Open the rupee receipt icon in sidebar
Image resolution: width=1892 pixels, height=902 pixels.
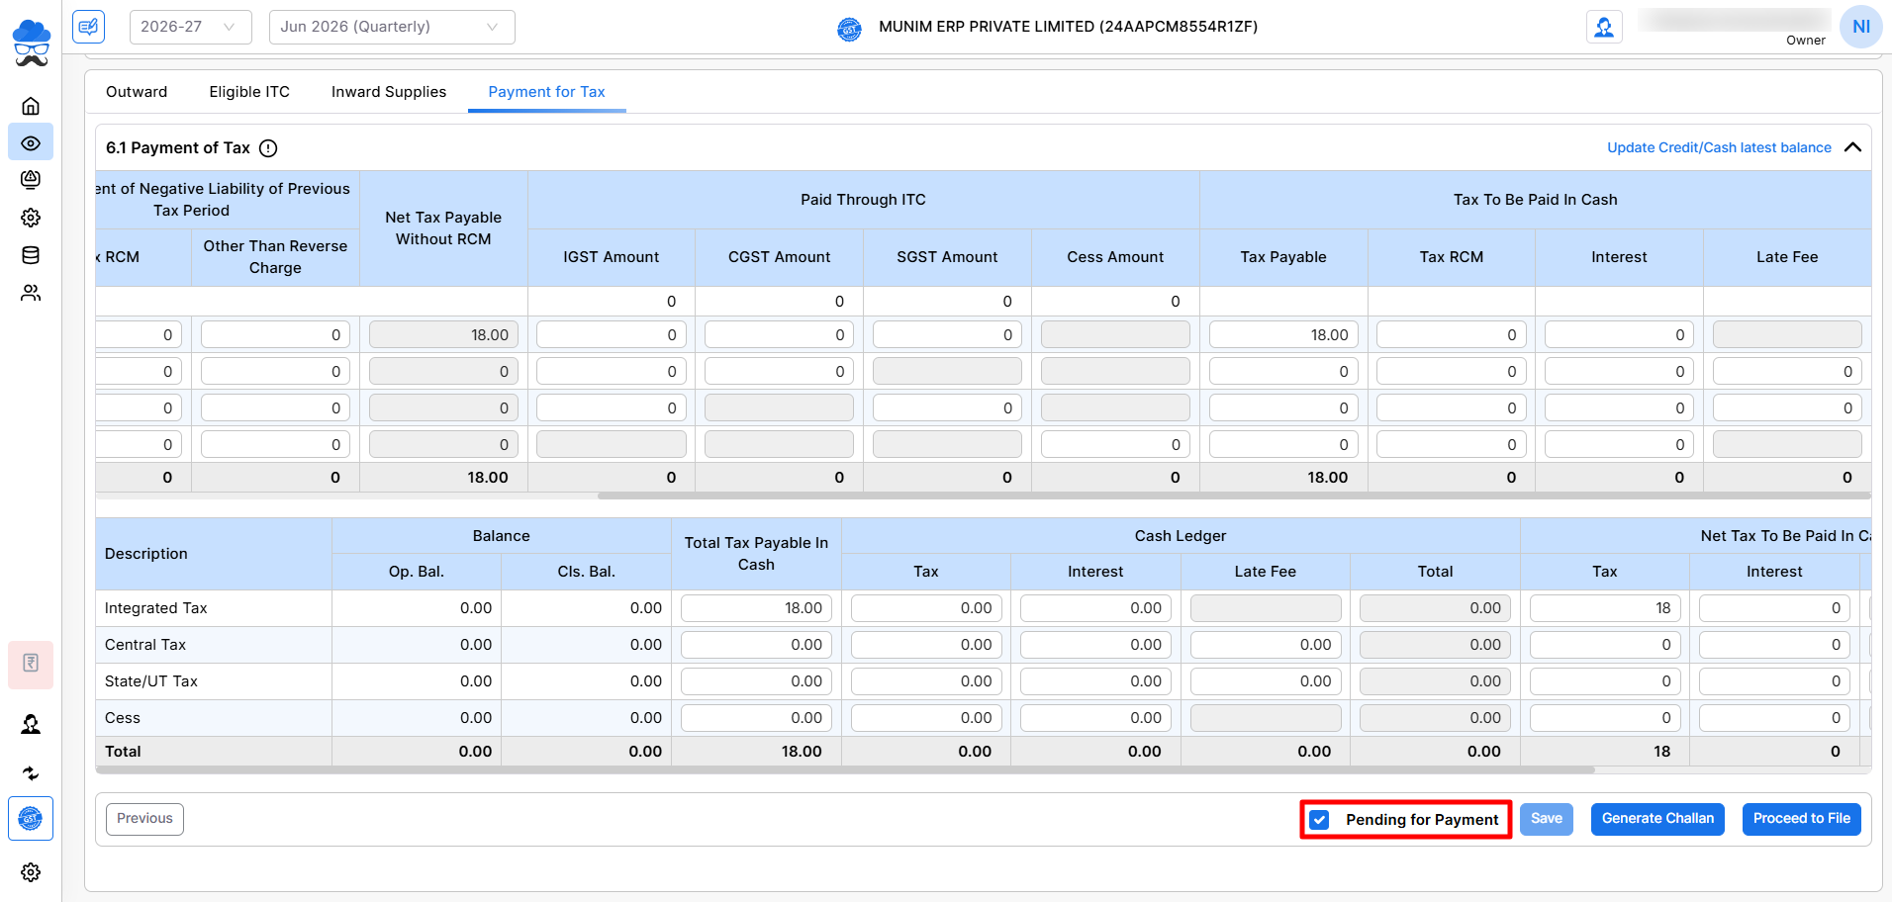coord(31,664)
